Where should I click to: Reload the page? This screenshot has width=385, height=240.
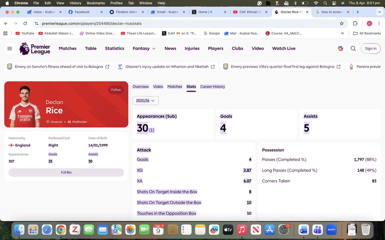[25, 23]
